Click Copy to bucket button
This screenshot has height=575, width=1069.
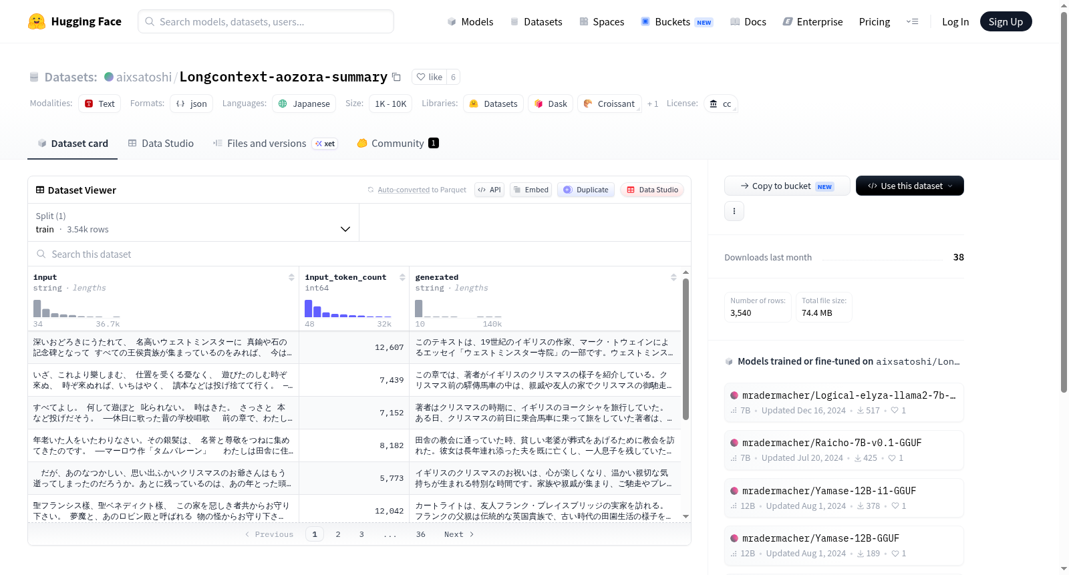pos(787,186)
